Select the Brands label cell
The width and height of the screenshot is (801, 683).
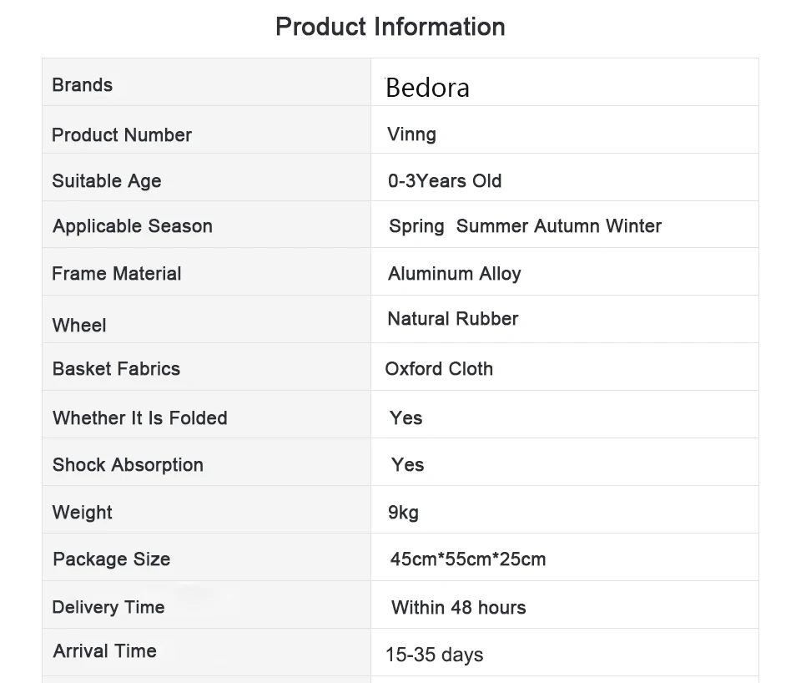[x=206, y=83]
